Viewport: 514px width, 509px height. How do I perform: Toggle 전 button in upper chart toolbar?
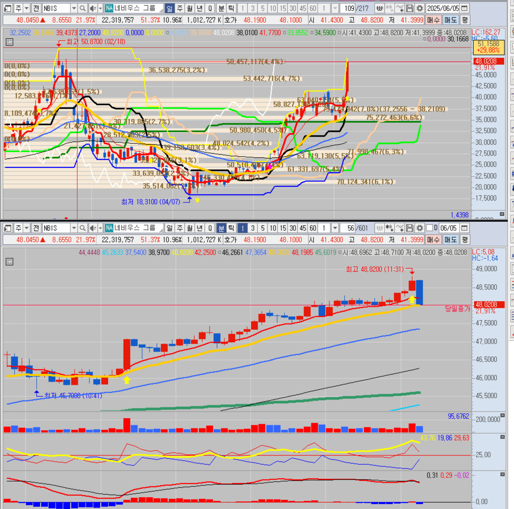pos(36,8)
